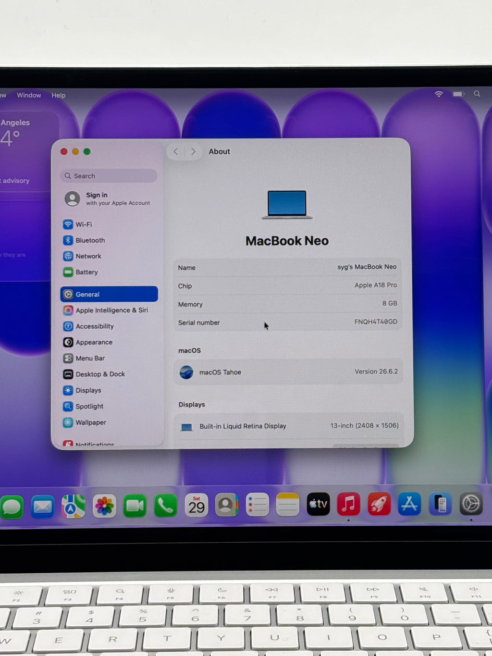Open Notes from the Dock
This screenshot has height=656, width=492.
tap(288, 505)
